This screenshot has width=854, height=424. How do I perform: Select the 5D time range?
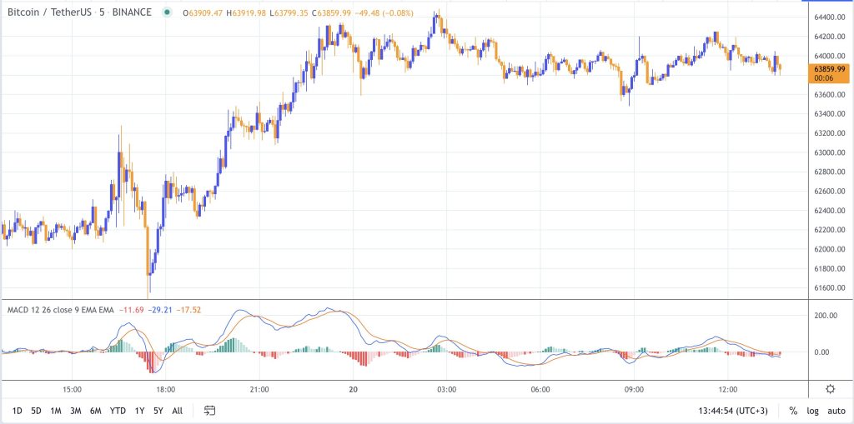click(36, 411)
